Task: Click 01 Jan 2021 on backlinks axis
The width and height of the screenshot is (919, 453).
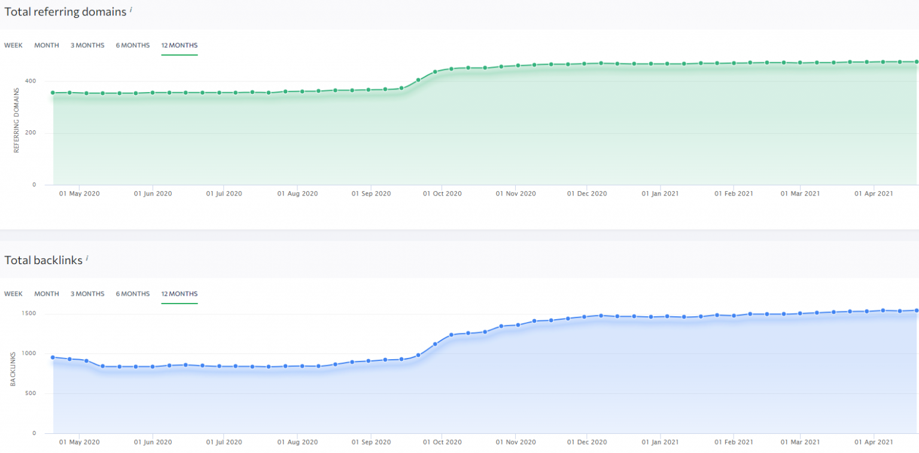Action: 660,442
